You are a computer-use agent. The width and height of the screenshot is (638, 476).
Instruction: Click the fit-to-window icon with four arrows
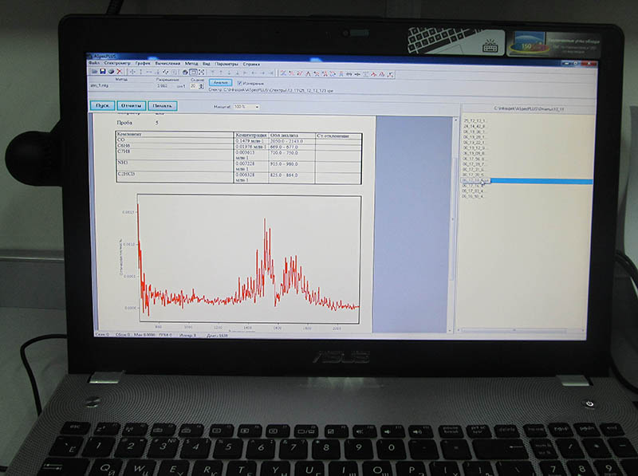pyautogui.click(x=202, y=72)
